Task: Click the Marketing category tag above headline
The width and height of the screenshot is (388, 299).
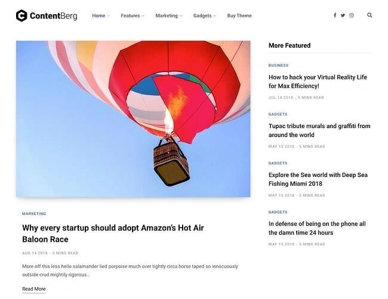Action: [34, 213]
